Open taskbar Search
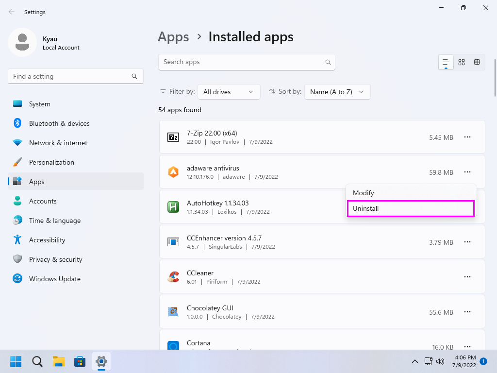 pos(37,361)
